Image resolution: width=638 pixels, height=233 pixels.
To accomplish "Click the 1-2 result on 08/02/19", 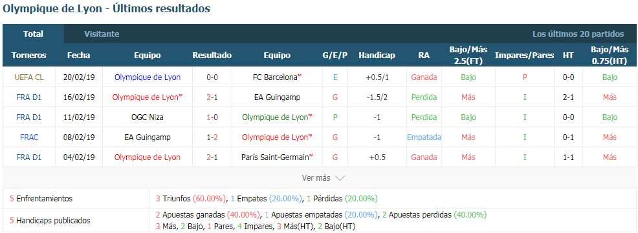I will pos(212,137).
